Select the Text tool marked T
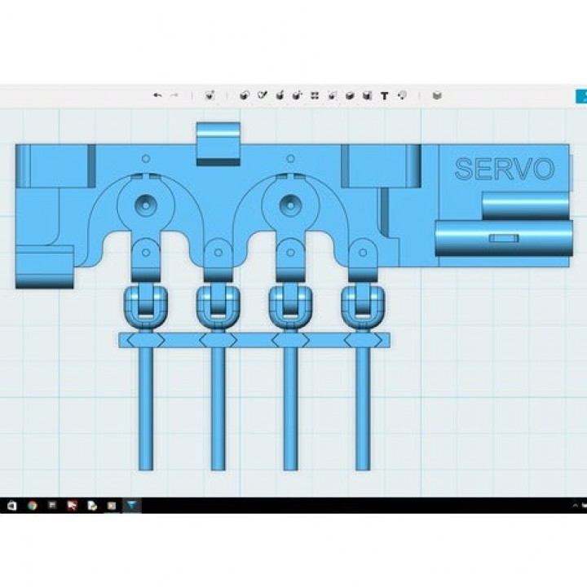The image size is (587, 587). pos(385,95)
